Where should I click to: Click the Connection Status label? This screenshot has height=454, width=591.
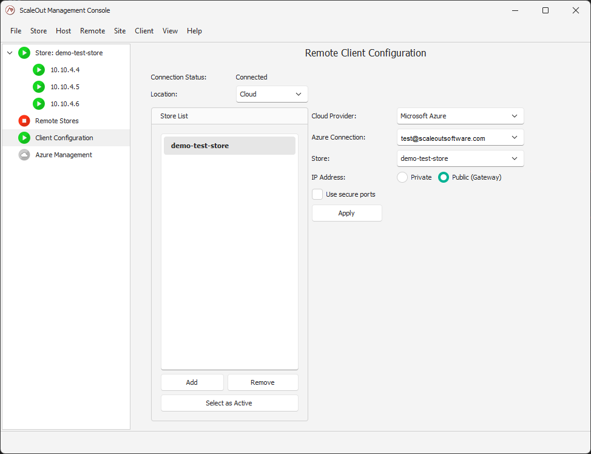pos(178,77)
